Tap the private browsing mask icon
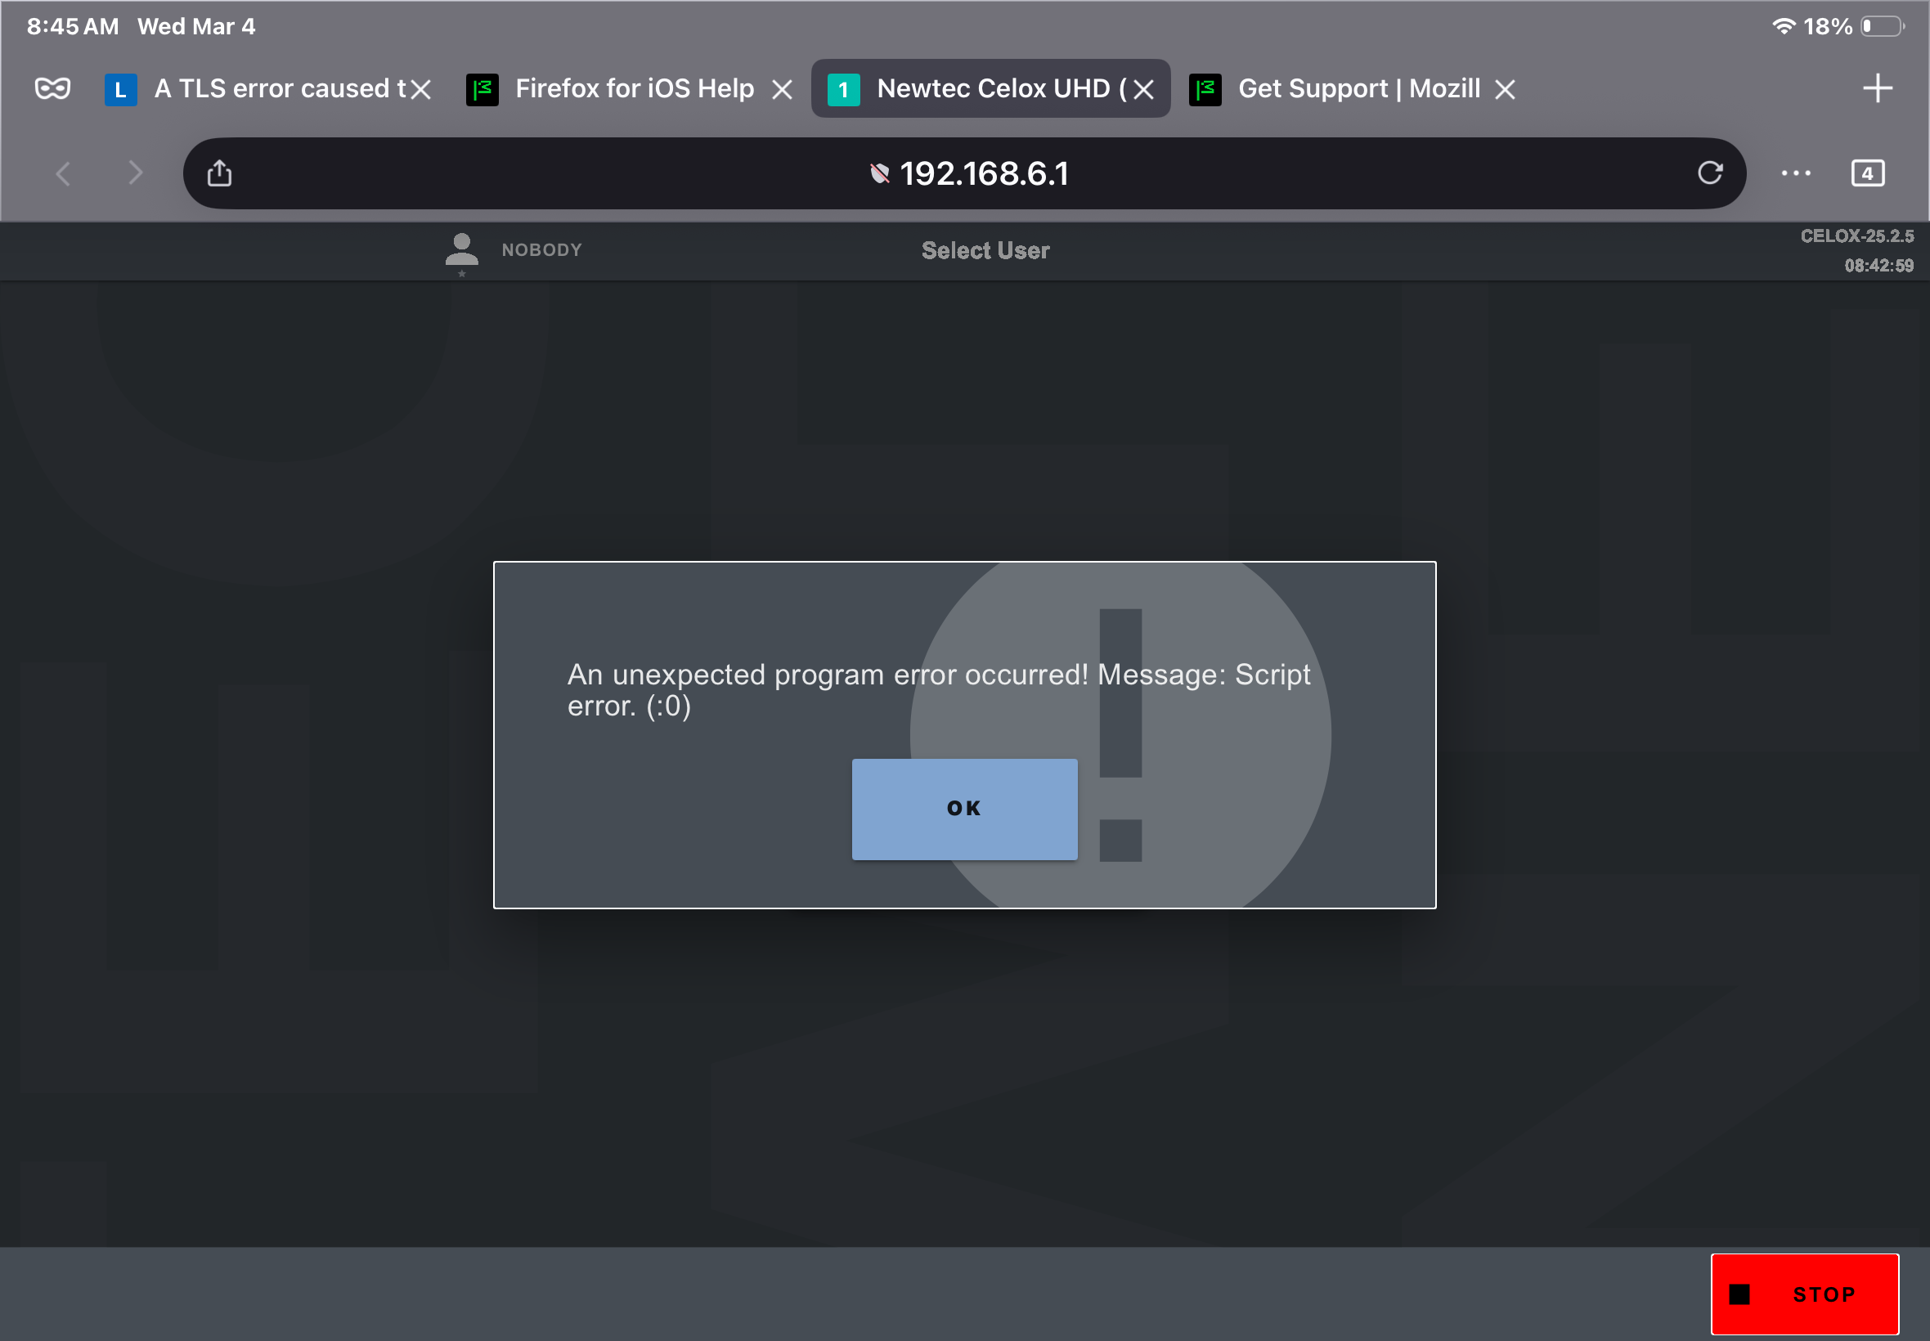1930x1341 pixels. (52, 88)
